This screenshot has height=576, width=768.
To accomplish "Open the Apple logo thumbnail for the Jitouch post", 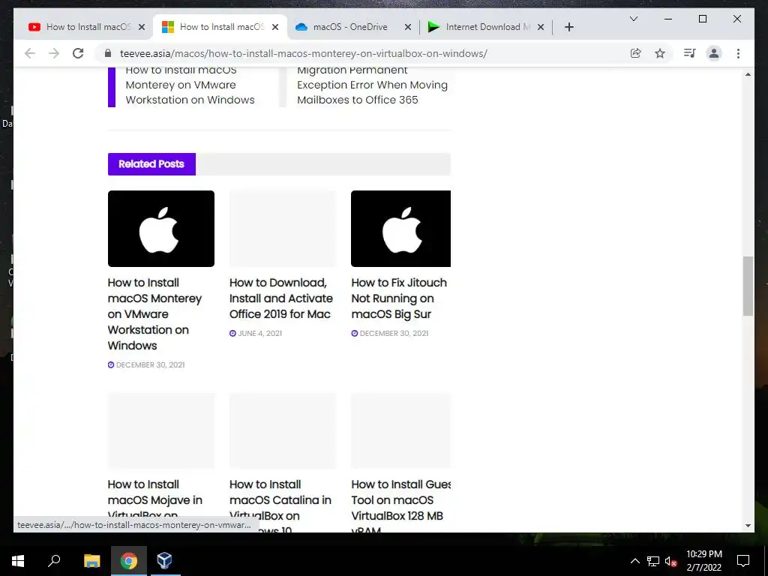I will point(400,229).
